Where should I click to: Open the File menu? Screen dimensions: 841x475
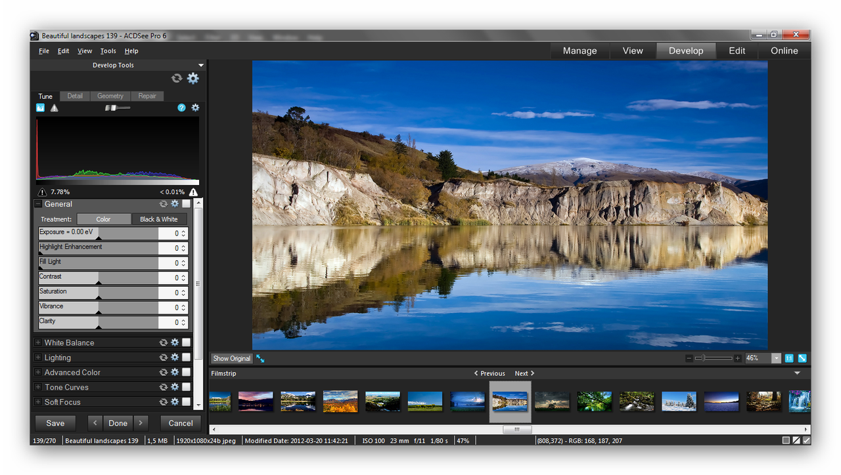(x=44, y=51)
